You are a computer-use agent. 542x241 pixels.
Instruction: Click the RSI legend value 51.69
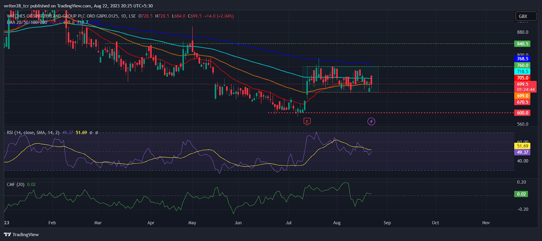click(x=81, y=133)
